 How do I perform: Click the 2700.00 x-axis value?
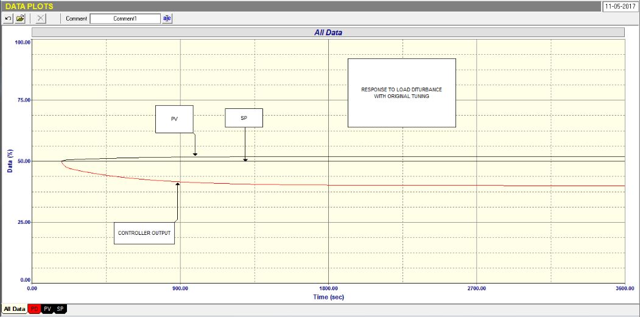[x=477, y=288]
